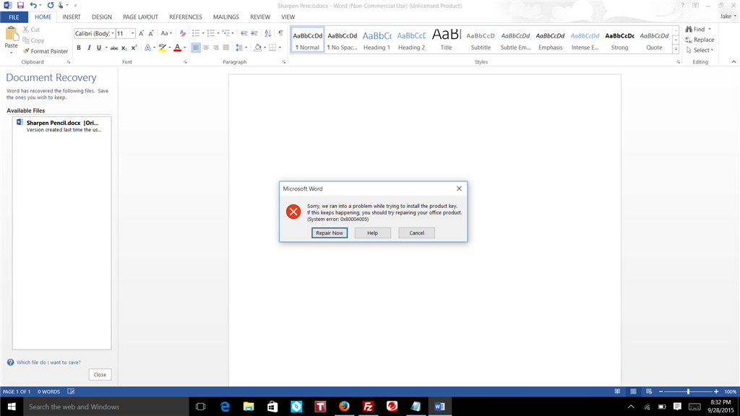
Task: Click the Grow Font icon
Action: (141, 33)
